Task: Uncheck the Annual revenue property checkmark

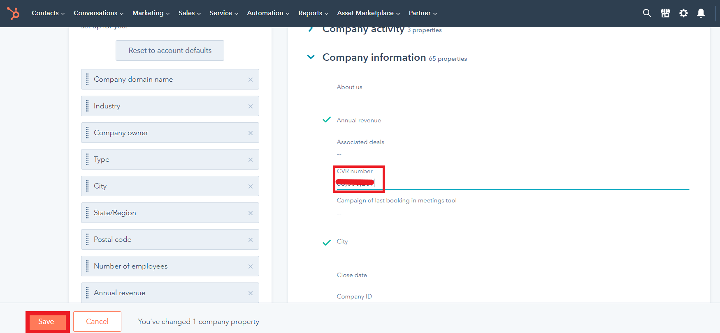Action: tap(327, 120)
